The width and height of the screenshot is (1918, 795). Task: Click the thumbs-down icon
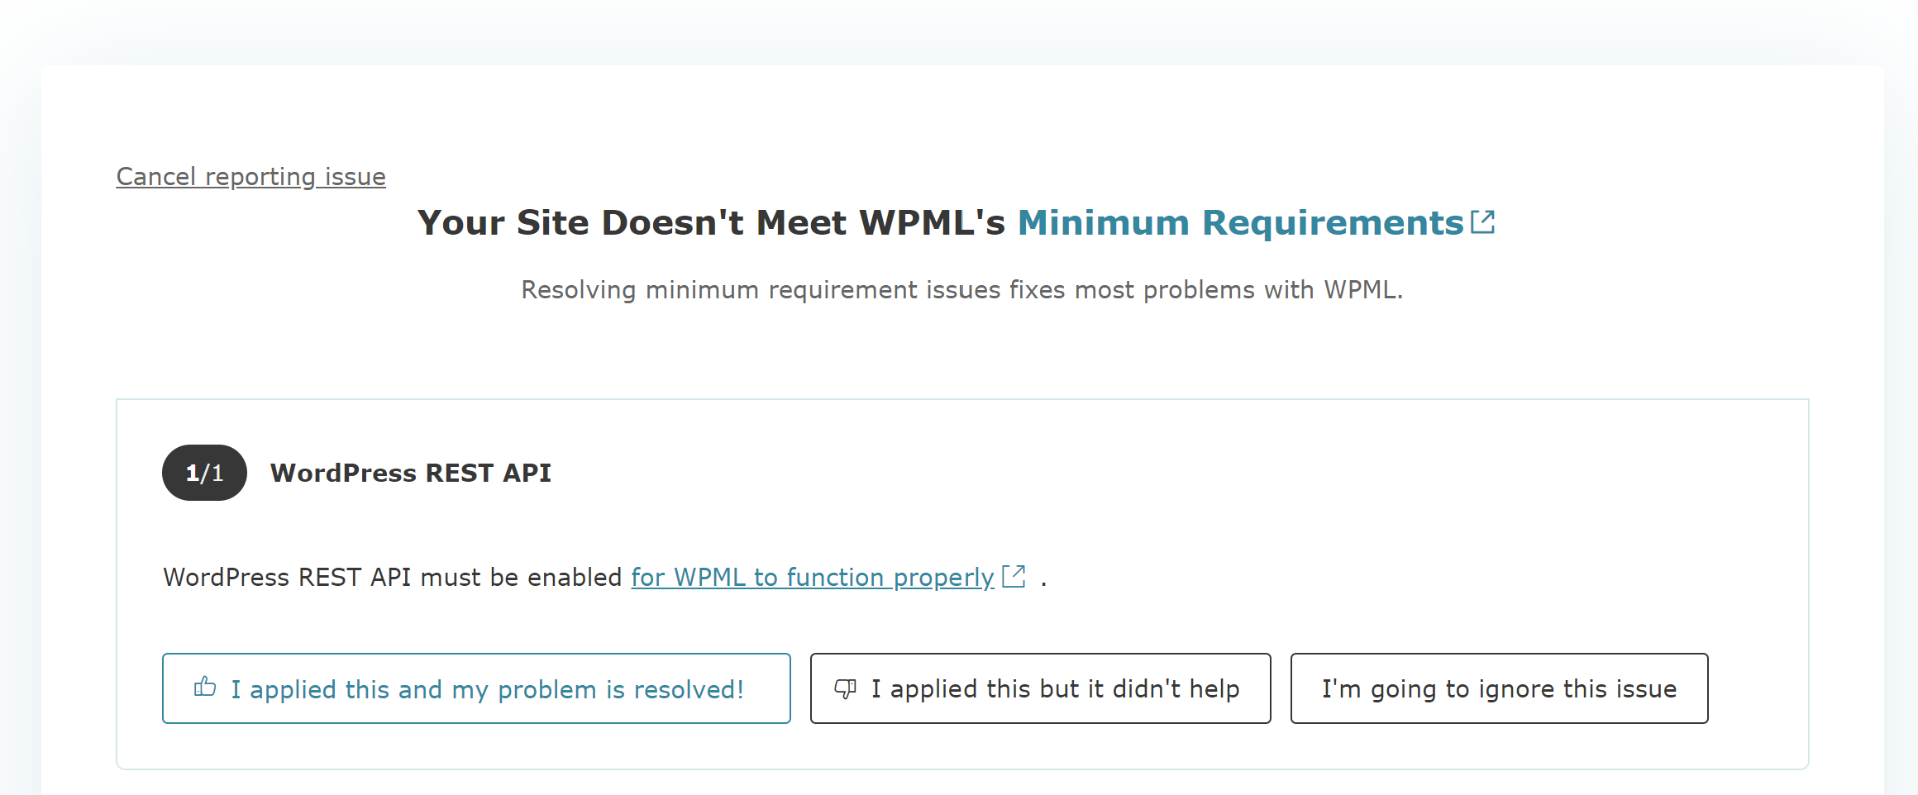point(846,688)
